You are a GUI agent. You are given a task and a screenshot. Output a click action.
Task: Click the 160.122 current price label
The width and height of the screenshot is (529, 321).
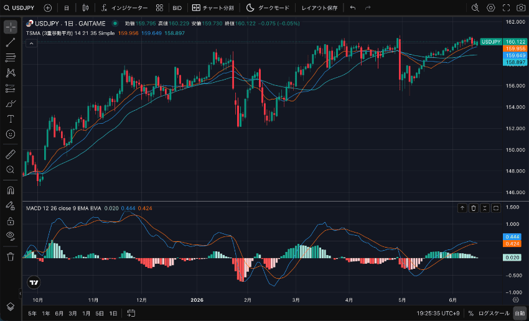pos(515,42)
